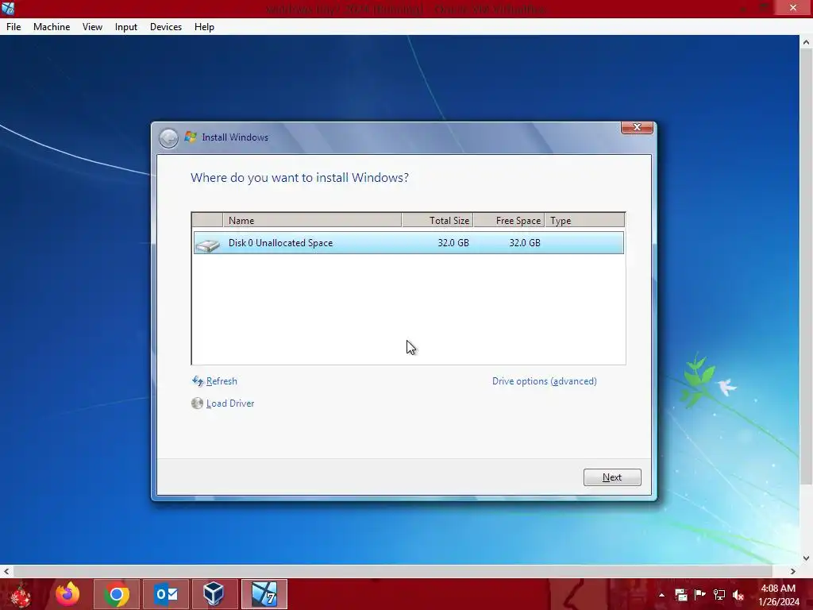Open the File menu

[13, 27]
